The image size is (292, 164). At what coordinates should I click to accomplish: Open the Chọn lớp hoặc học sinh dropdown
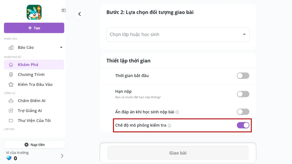pos(178,34)
